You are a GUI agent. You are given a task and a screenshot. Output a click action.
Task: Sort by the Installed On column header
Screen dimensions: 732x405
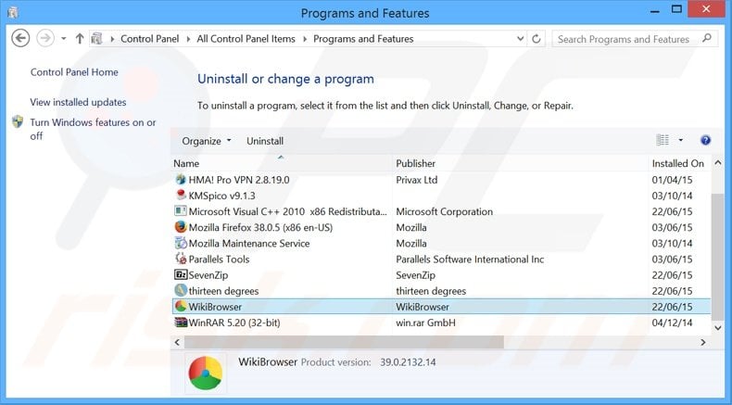679,163
